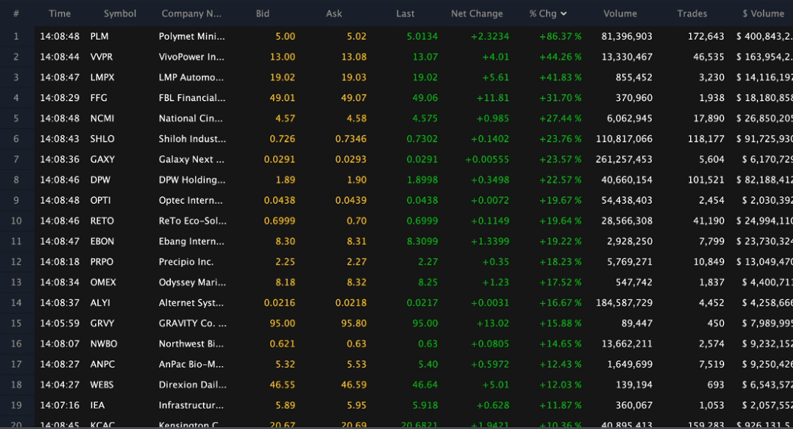Click company name VivoPower In...
The height and width of the screenshot is (429, 793).
pos(192,57)
